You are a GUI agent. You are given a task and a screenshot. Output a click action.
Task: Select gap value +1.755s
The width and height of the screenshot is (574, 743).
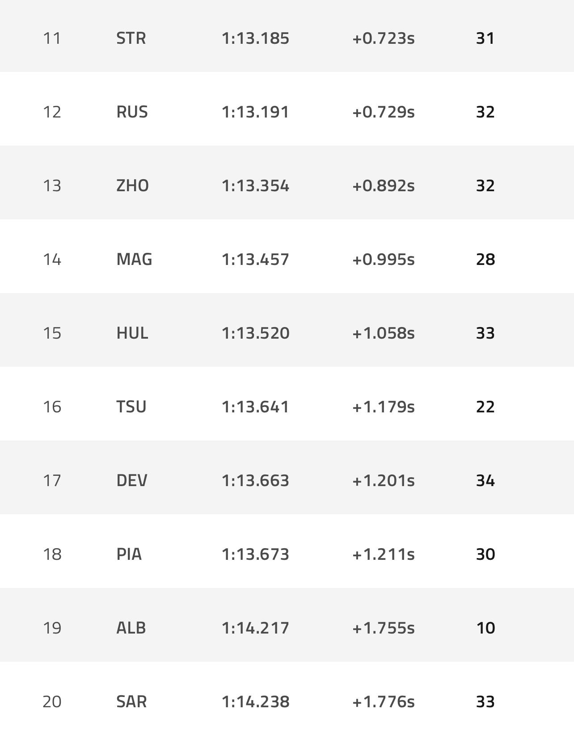(383, 628)
